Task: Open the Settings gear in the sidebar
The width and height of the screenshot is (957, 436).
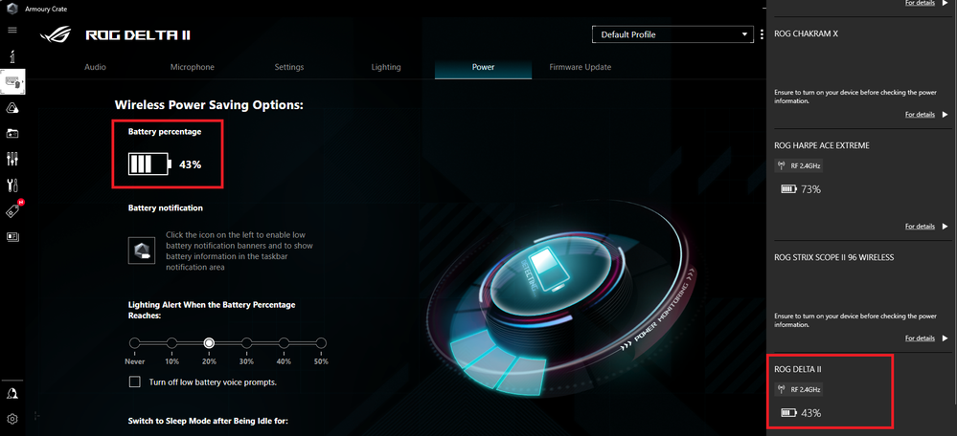Action: point(12,419)
